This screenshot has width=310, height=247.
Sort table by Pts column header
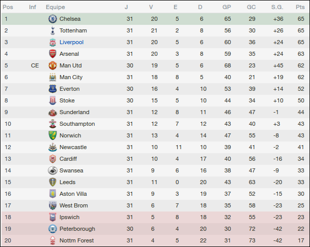300,7
